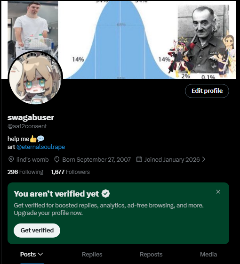Switch to the Media tab
Image resolution: width=240 pixels, height=264 pixels.
click(x=208, y=254)
